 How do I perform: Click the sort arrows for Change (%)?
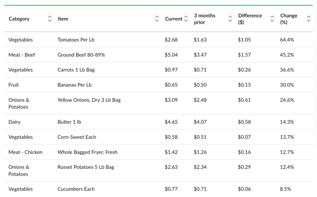tap(308, 19)
